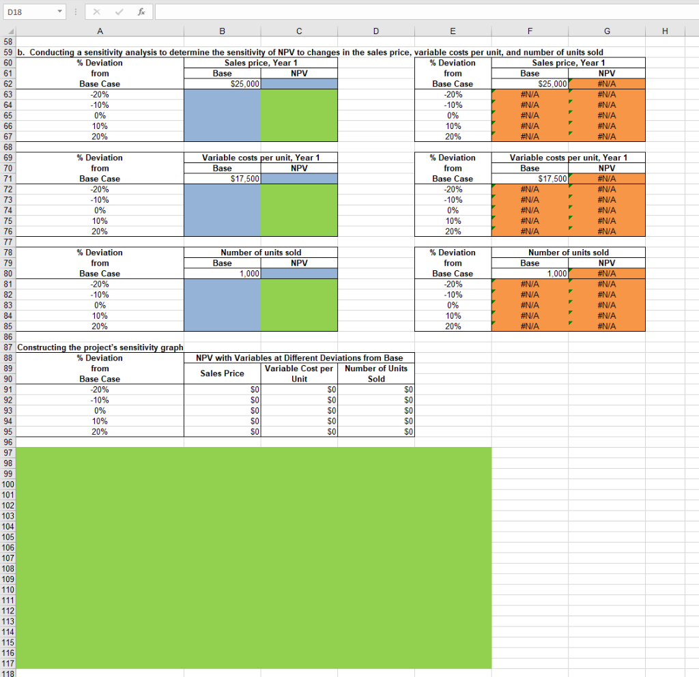Screen dimensions: 699x677
Task: Select the Sales price, Year 1 header cell
Action: point(260,62)
